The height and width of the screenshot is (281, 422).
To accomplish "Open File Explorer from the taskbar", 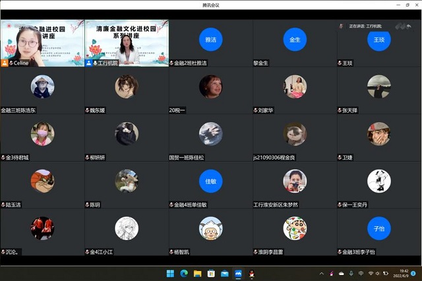I will point(198,273).
